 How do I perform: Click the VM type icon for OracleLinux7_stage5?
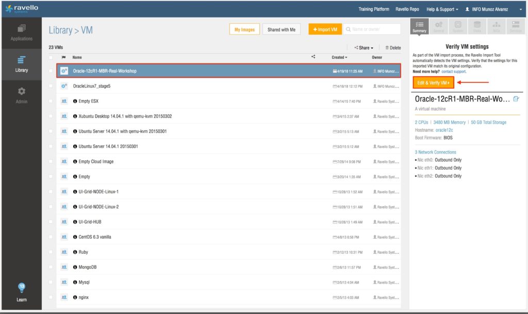(64, 86)
